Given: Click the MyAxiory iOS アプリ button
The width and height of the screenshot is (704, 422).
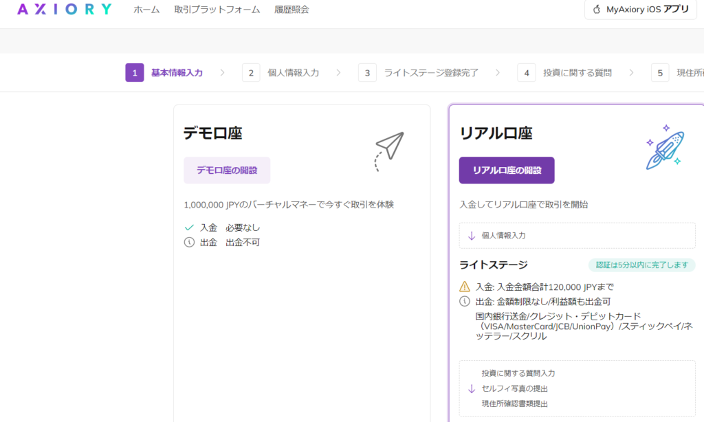Looking at the screenshot, I should [x=641, y=10].
